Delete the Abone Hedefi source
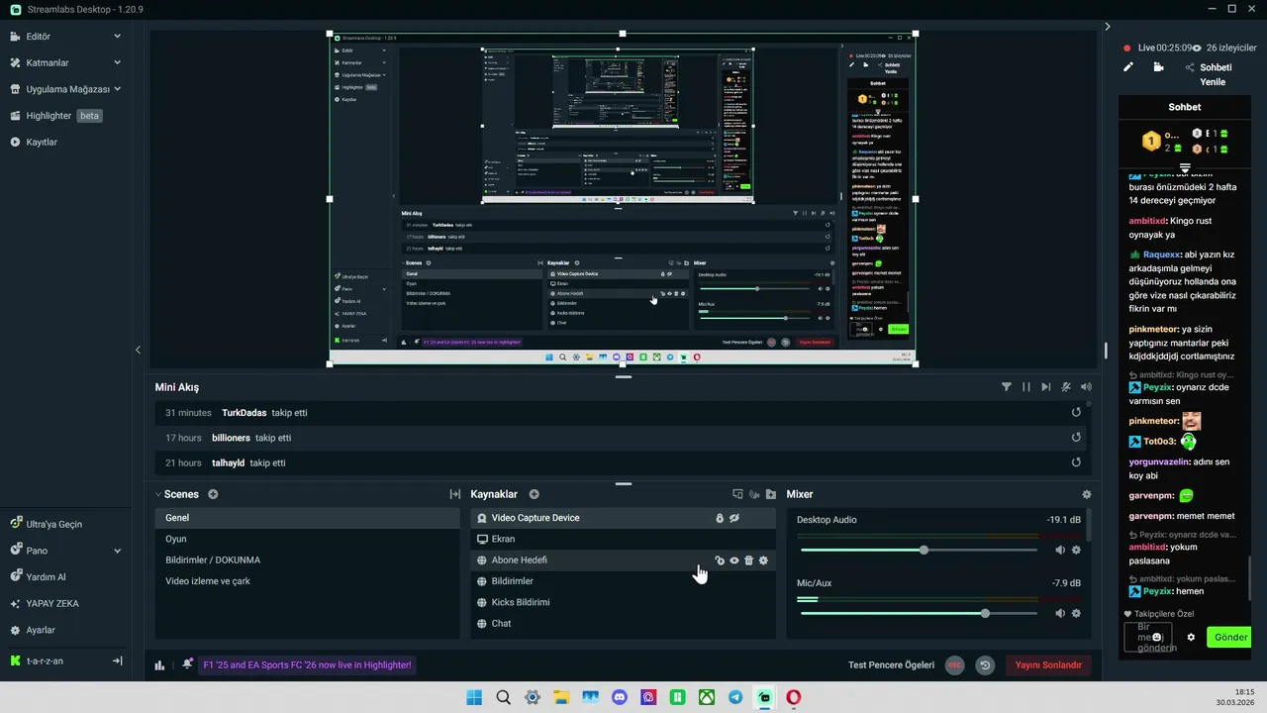 [748, 560]
